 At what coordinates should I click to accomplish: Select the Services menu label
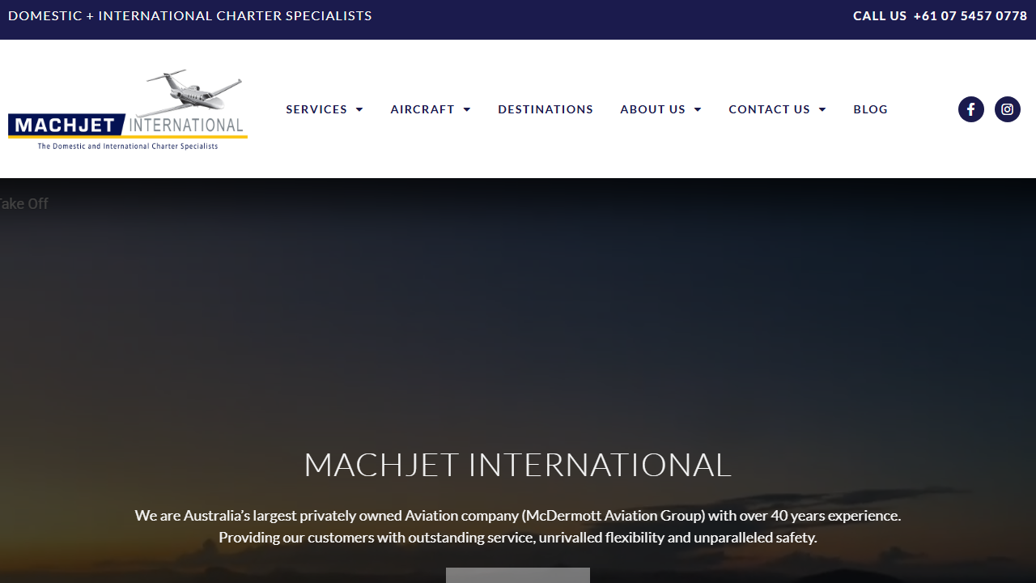click(316, 109)
